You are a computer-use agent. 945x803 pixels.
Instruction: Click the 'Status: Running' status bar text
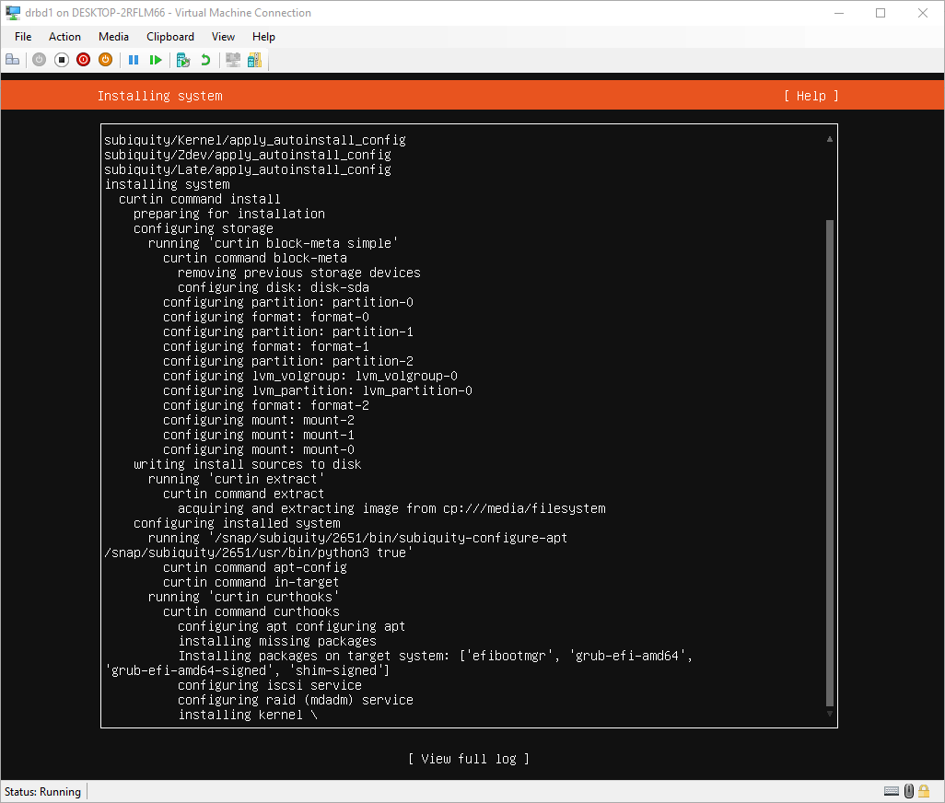[x=42, y=792]
